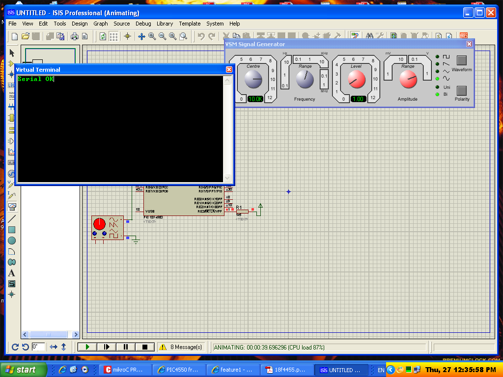Select the Voltage Probe mode tool
The image size is (503, 377).
(12, 185)
